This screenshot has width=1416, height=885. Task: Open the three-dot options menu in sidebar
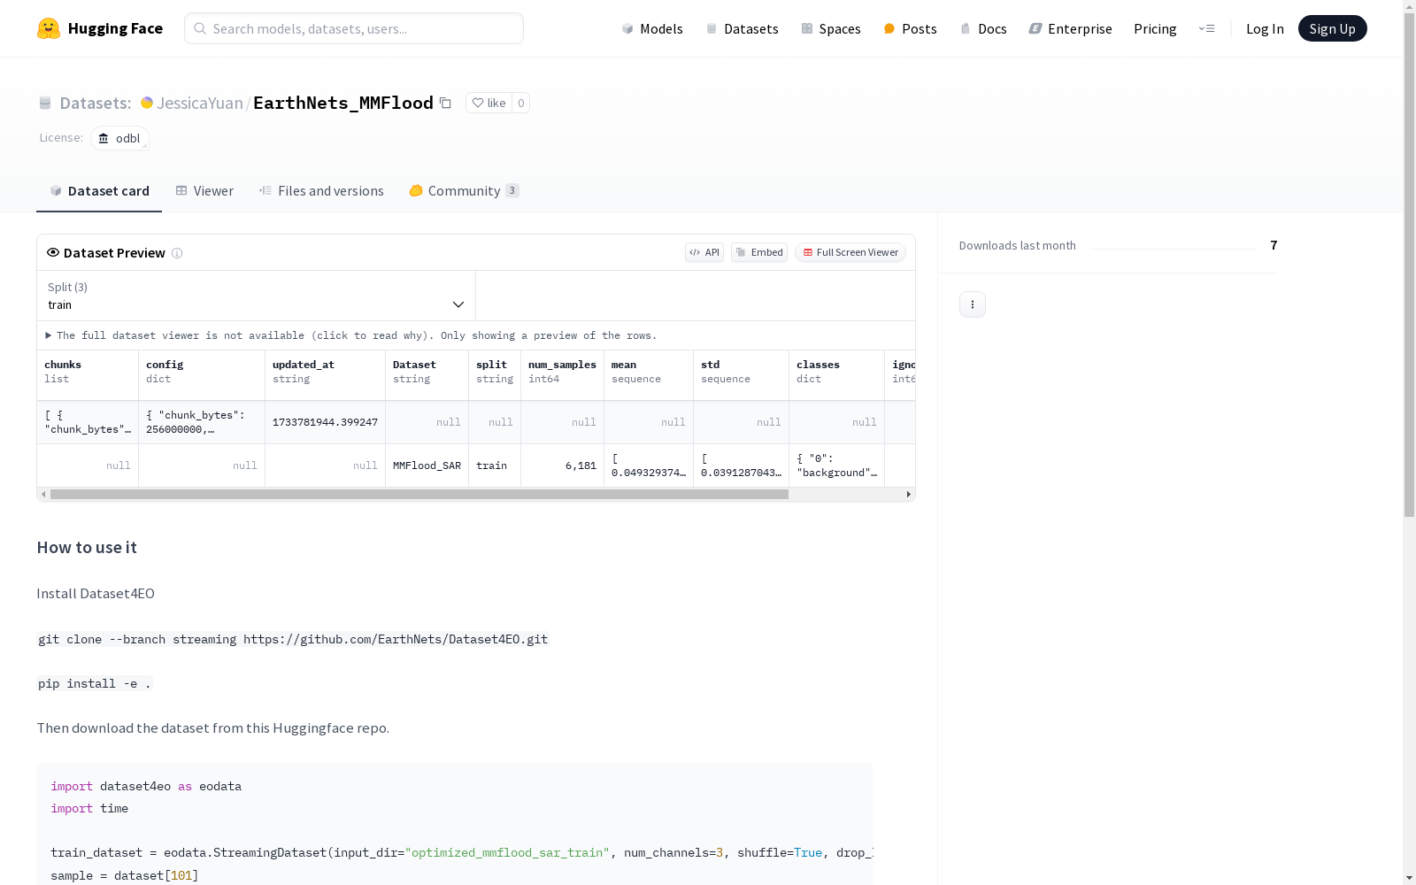972,304
